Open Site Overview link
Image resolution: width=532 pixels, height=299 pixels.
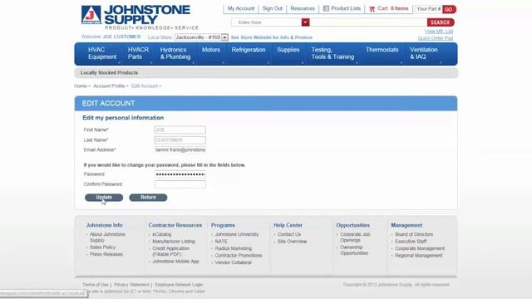coord(292,242)
